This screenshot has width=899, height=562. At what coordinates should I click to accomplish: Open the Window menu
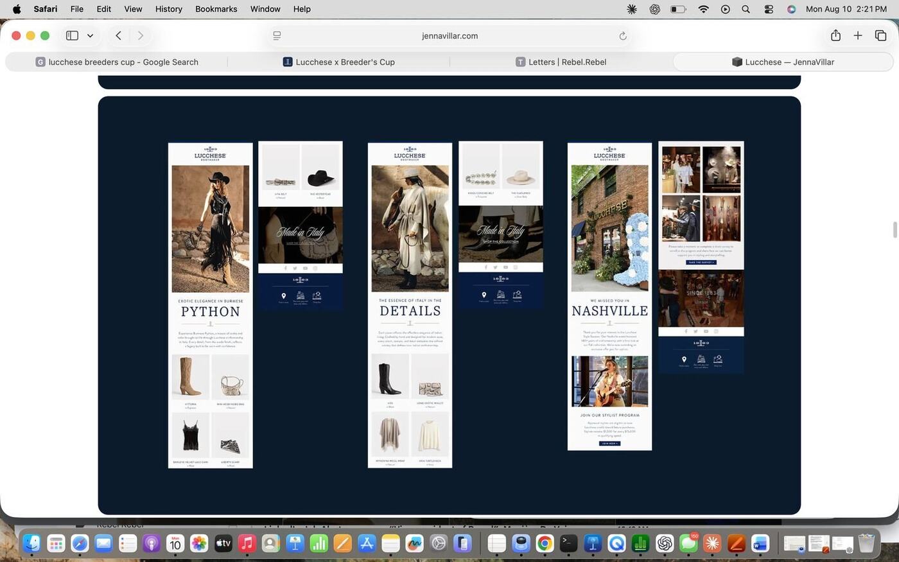[265, 9]
